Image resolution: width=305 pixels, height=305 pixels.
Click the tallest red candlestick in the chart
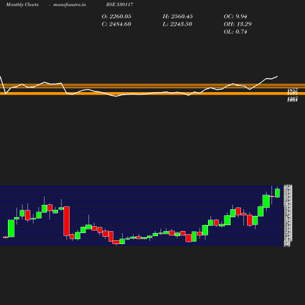(66, 221)
